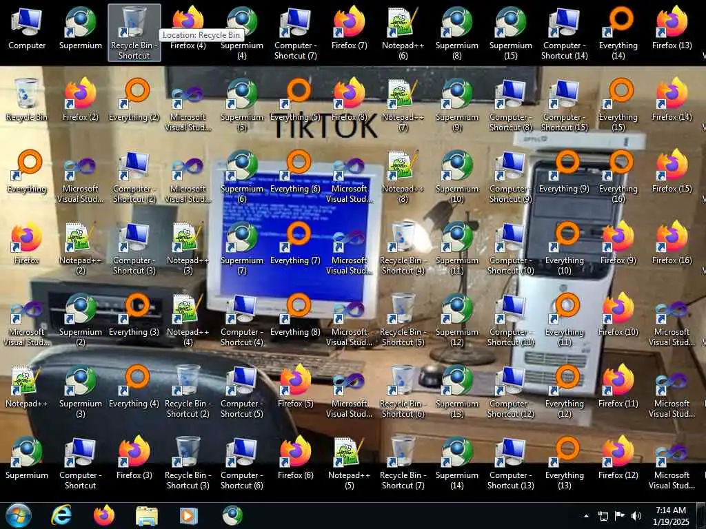Select Notepad++ (4) shortcut
Viewport: 706px width, 529px height.
point(188,318)
